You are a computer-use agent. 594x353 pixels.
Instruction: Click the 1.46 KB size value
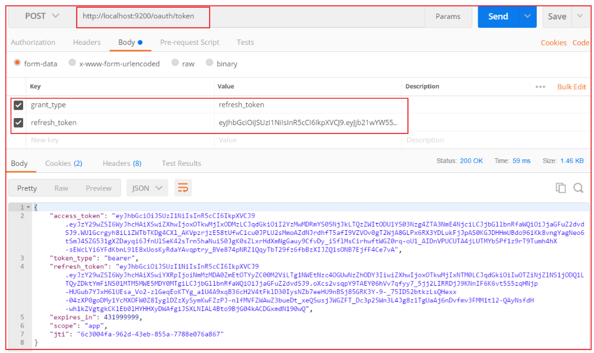(x=572, y=161)
